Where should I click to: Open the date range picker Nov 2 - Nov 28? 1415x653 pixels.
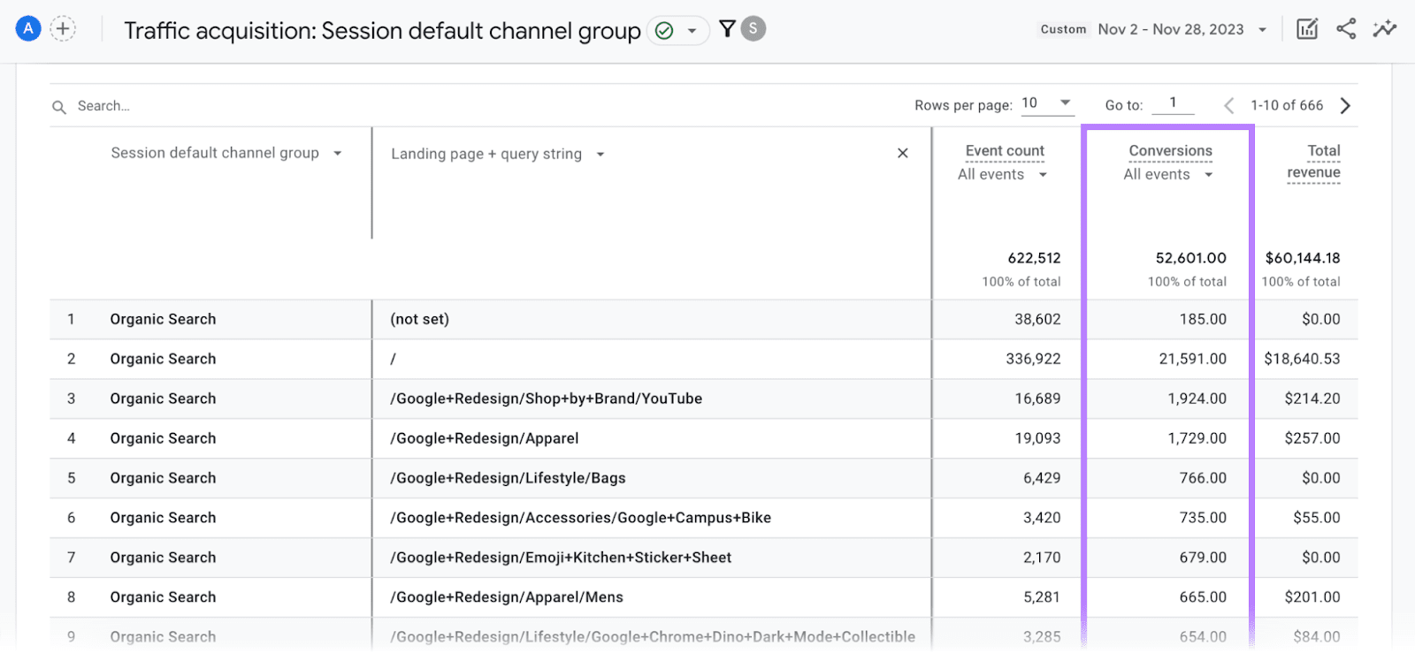(1182, 29)
